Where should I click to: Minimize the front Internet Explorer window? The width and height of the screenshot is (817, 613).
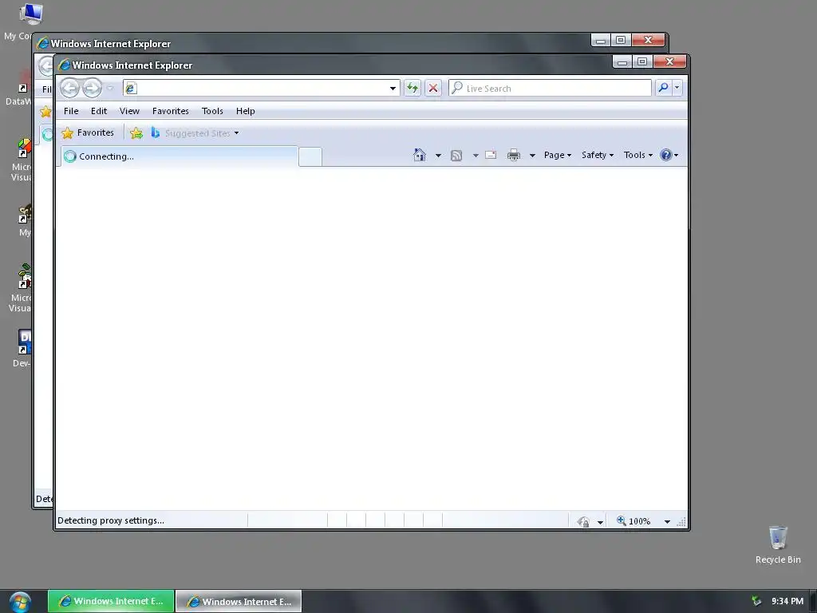point(622,62)
